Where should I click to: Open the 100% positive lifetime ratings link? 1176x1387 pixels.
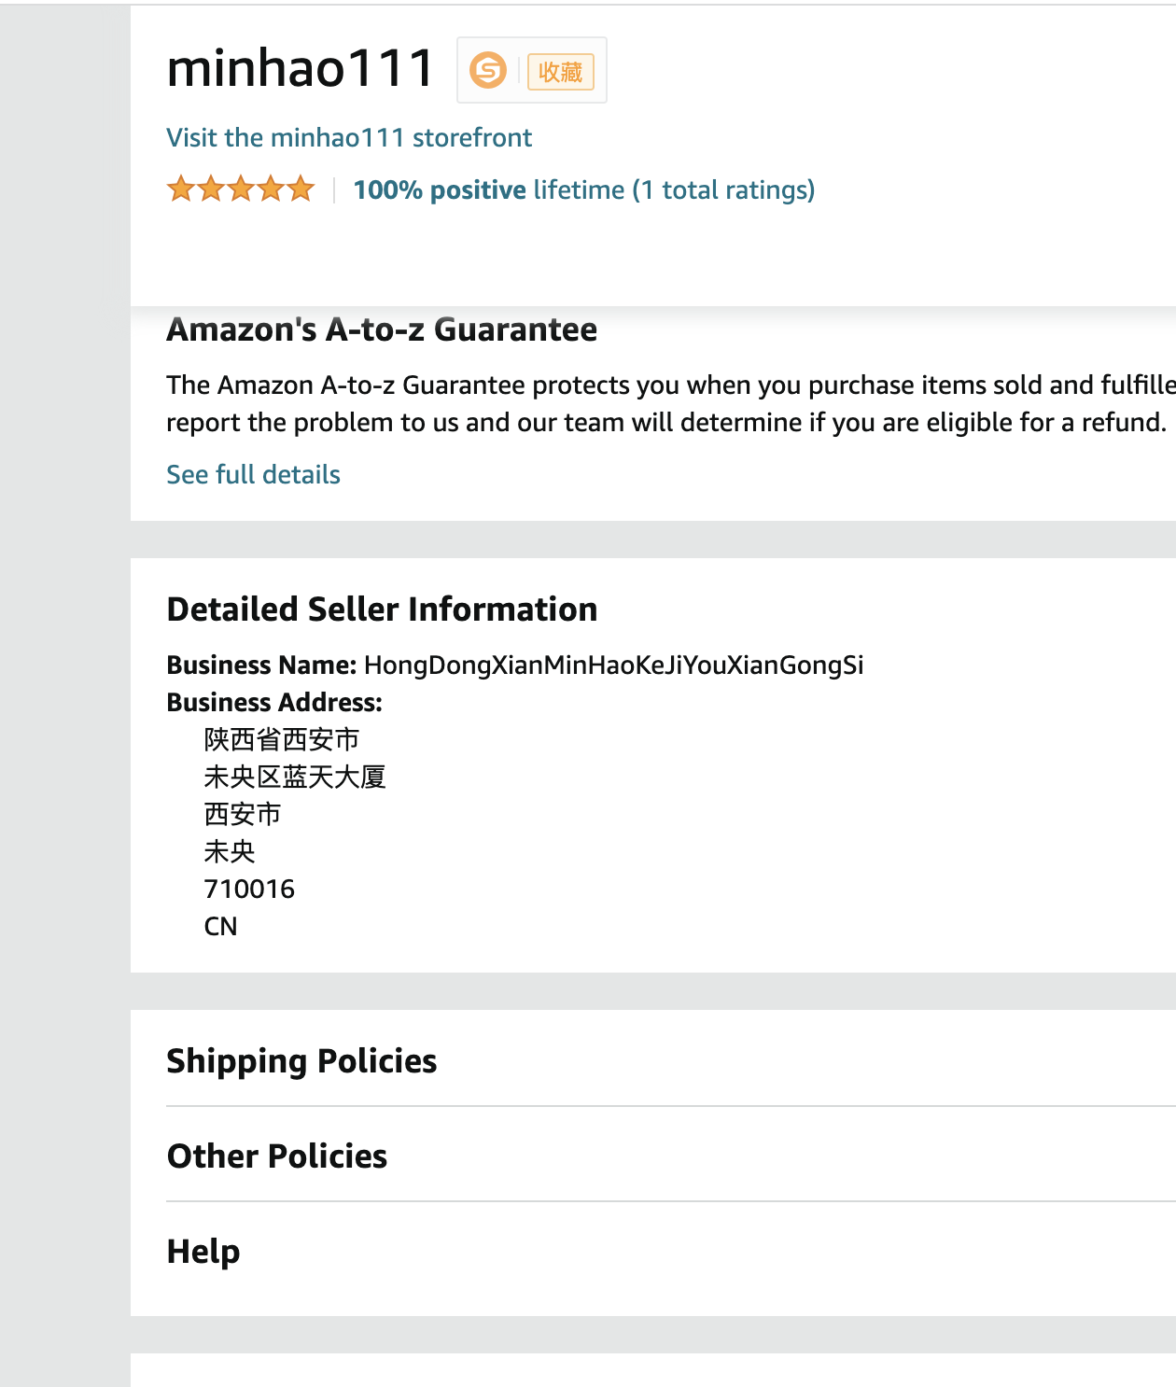(583, 190)
